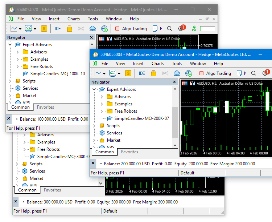This screenshot has height=222, width=272.
Task: Click New Order plus icon in 5046055003 toolbar
Action: [x=239, y=73]
